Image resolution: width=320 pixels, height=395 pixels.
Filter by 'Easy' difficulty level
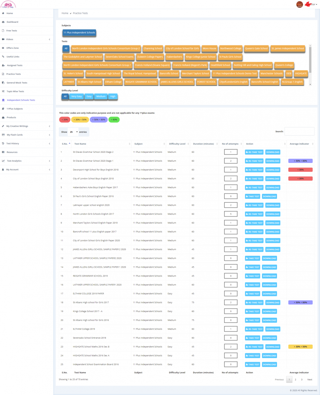pos(89,96)
